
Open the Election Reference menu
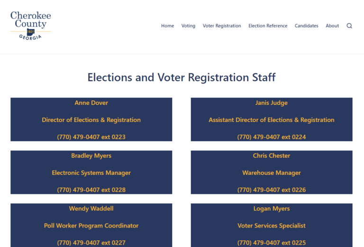click(x=268, y=26)
